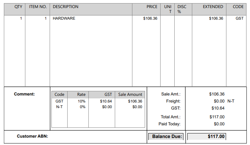Select the ITEM NO. column header
The width and height of the screenshot is (250, 145).
click(x=38, y=7)
